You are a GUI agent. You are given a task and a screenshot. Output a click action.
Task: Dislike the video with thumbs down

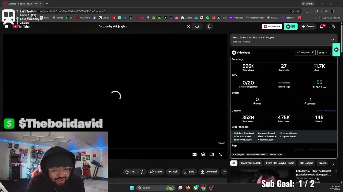tap(142, 172)
